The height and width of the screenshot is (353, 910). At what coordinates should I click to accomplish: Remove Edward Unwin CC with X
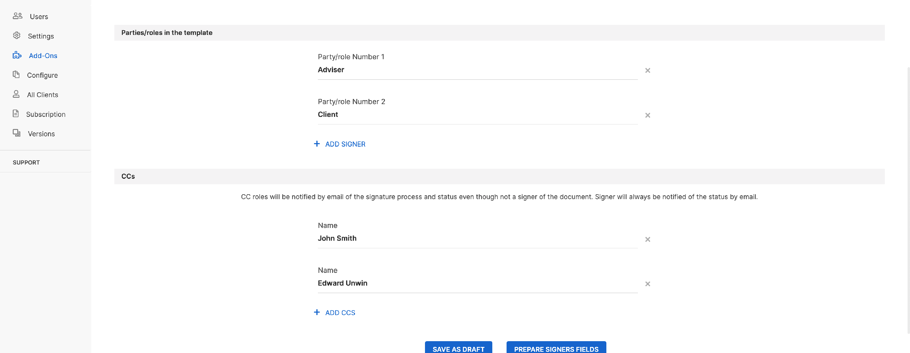point(648,284)
